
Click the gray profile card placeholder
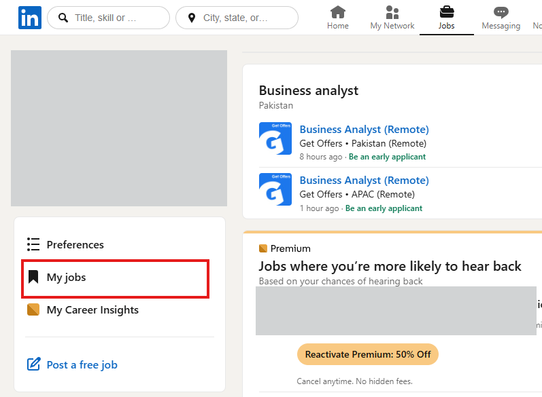[119, 128]
